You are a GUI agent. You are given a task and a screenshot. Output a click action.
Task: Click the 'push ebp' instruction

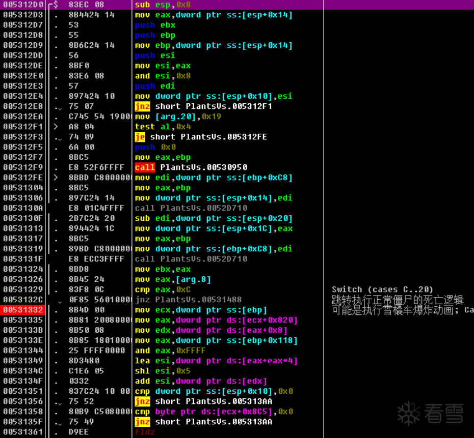coord(155,35)
